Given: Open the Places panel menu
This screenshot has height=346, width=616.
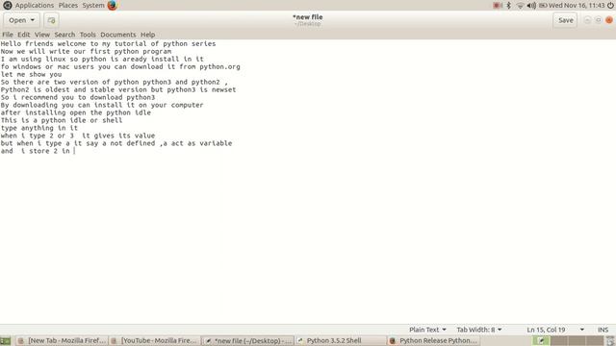Looking at the screenshot, I should click(x=68, y=5).
